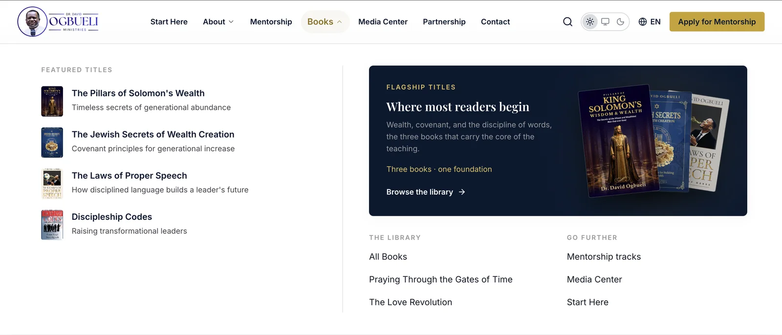Open language selector globe EN
The height and width of the screenshot is (335, 782).
click(x=650, y=21)
